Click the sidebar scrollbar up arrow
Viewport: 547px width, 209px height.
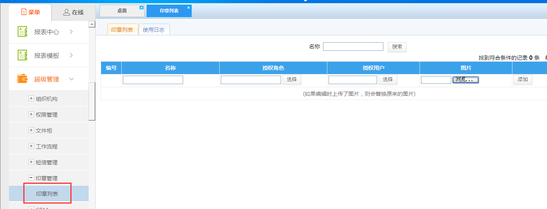pyautogui.click(x=92, y=24)
